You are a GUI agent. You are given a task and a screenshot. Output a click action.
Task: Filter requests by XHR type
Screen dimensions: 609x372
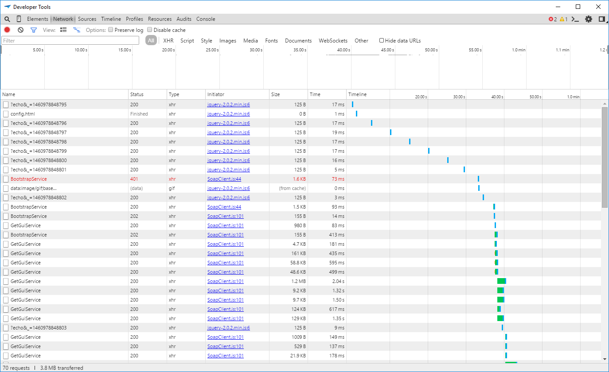pyautogui.click(x=168, y=40)
